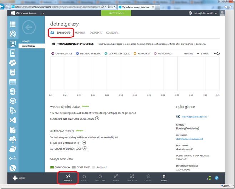
Task: Click the user avatar icon in header
Action: click(x=222, y=13)
